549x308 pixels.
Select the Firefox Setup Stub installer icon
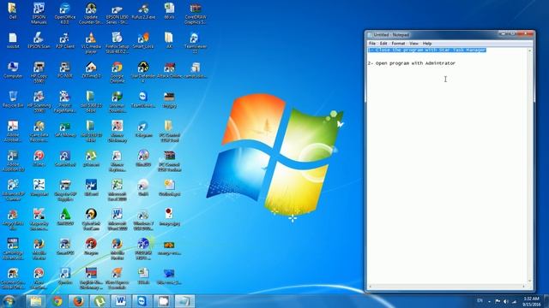pos(117,43)
